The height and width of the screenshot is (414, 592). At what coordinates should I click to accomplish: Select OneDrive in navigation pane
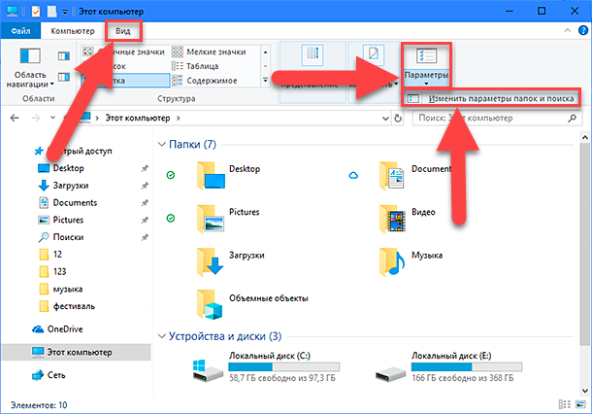coord(65,329)
